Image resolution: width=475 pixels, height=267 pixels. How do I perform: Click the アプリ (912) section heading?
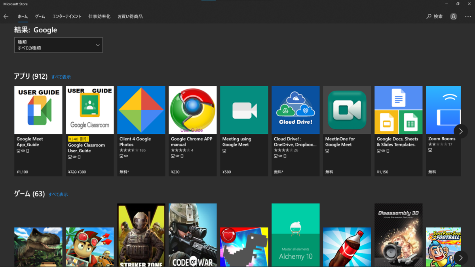(30, 76)
